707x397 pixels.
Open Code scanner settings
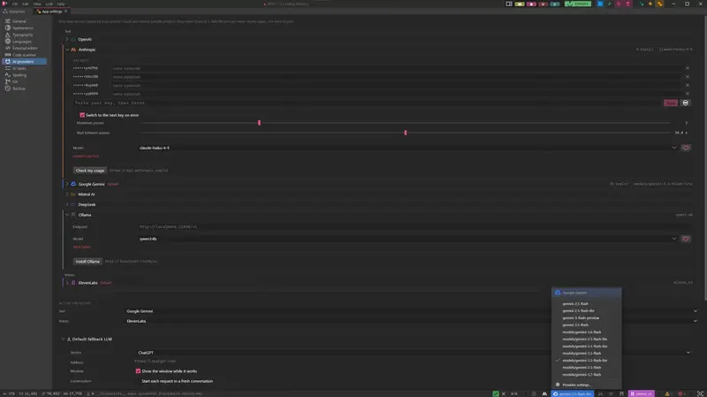click(x=25, y=55)
